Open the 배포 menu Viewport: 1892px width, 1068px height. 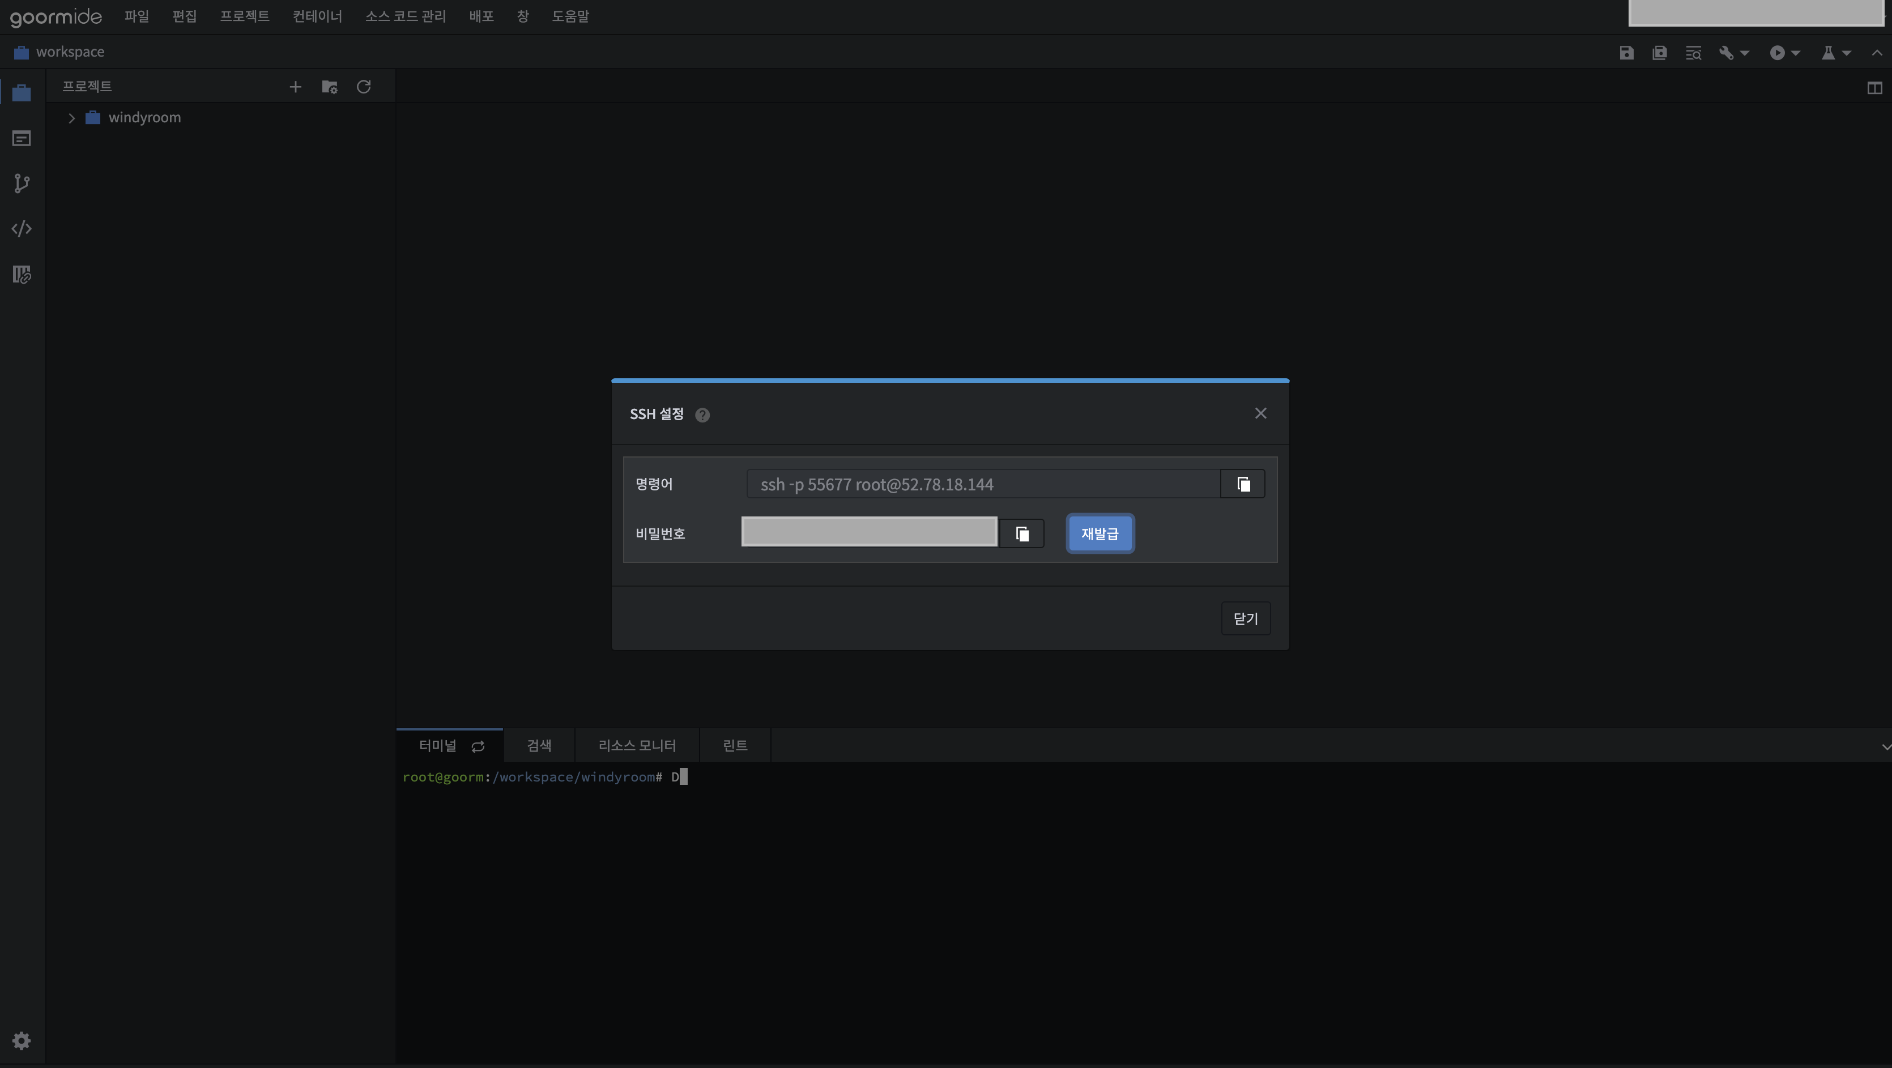[x=481, y=16]
